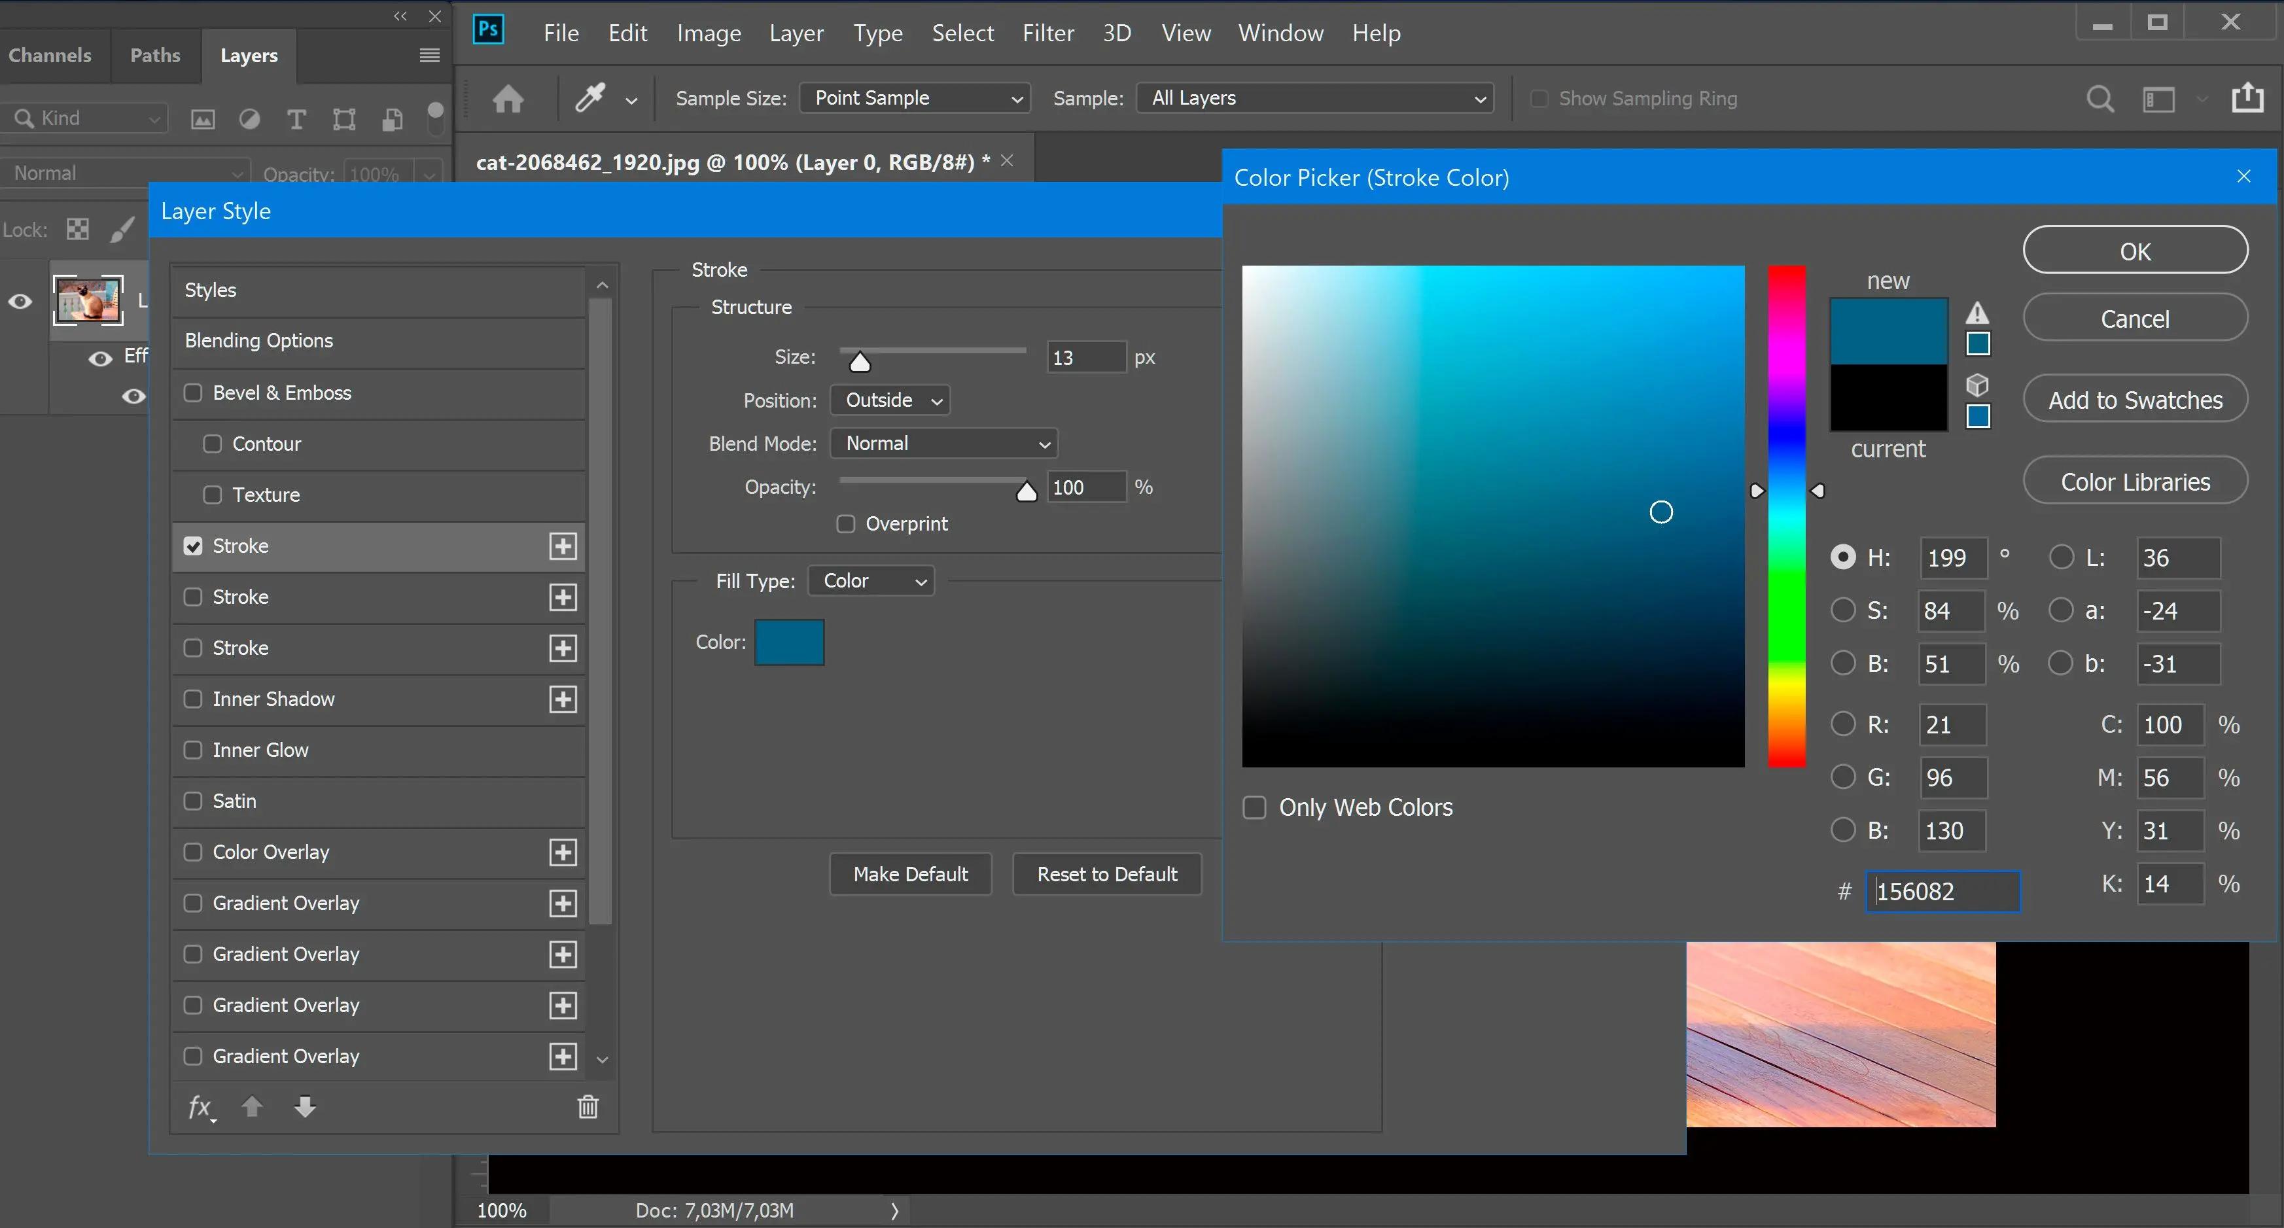The height and width of the screenshot is (1228, 2284).
Task: Switch to the Channels tab
Action: coord(50,54)
